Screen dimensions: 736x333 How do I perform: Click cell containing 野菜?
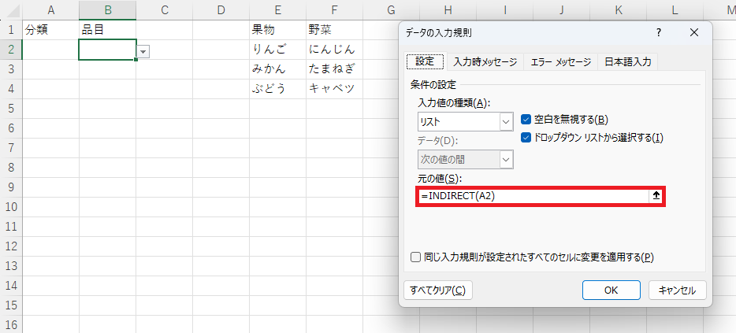tap(334, 30)
